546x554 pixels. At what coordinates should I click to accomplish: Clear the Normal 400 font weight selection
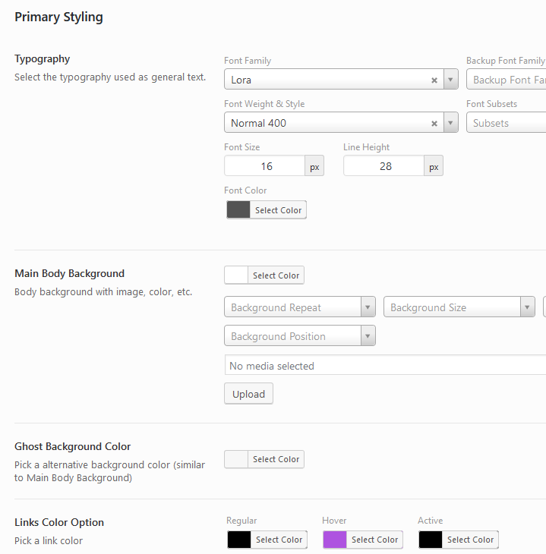(x=434, y=123)
